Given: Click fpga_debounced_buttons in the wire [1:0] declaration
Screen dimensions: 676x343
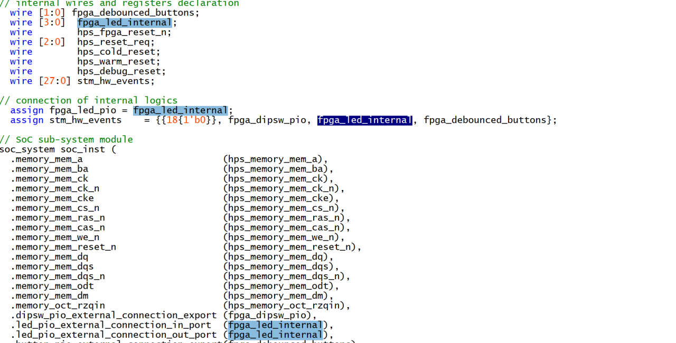Looking at the screenshot, I should [135, 13].
